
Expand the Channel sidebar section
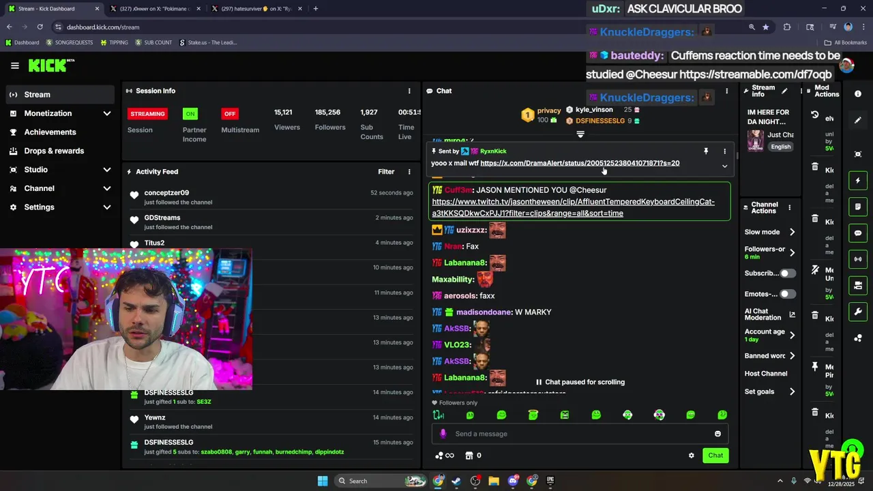tap(107, 188)
